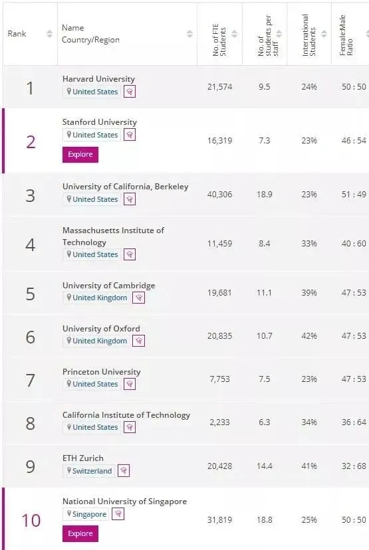This screenshot has width=369, height=550.
Task: Click Explore button under Stanford University
Action: [x=80, y=155]
